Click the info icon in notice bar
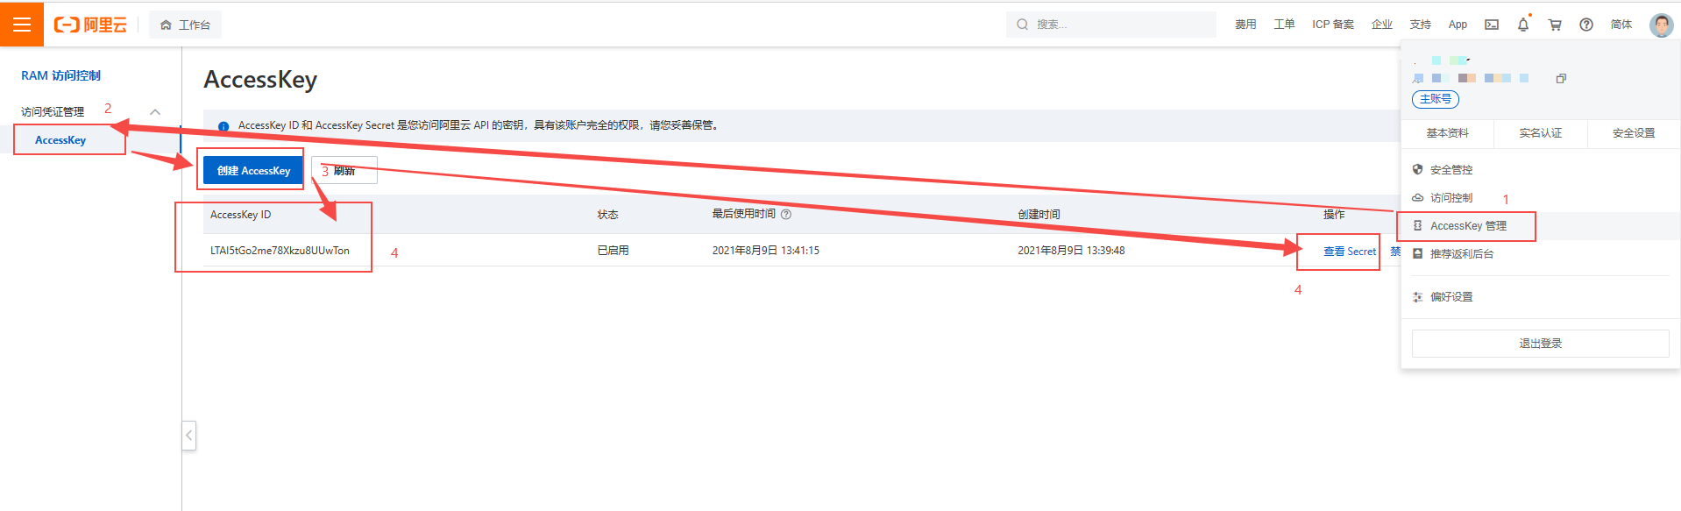The image size is (1681, 511). tap(223, 125)
